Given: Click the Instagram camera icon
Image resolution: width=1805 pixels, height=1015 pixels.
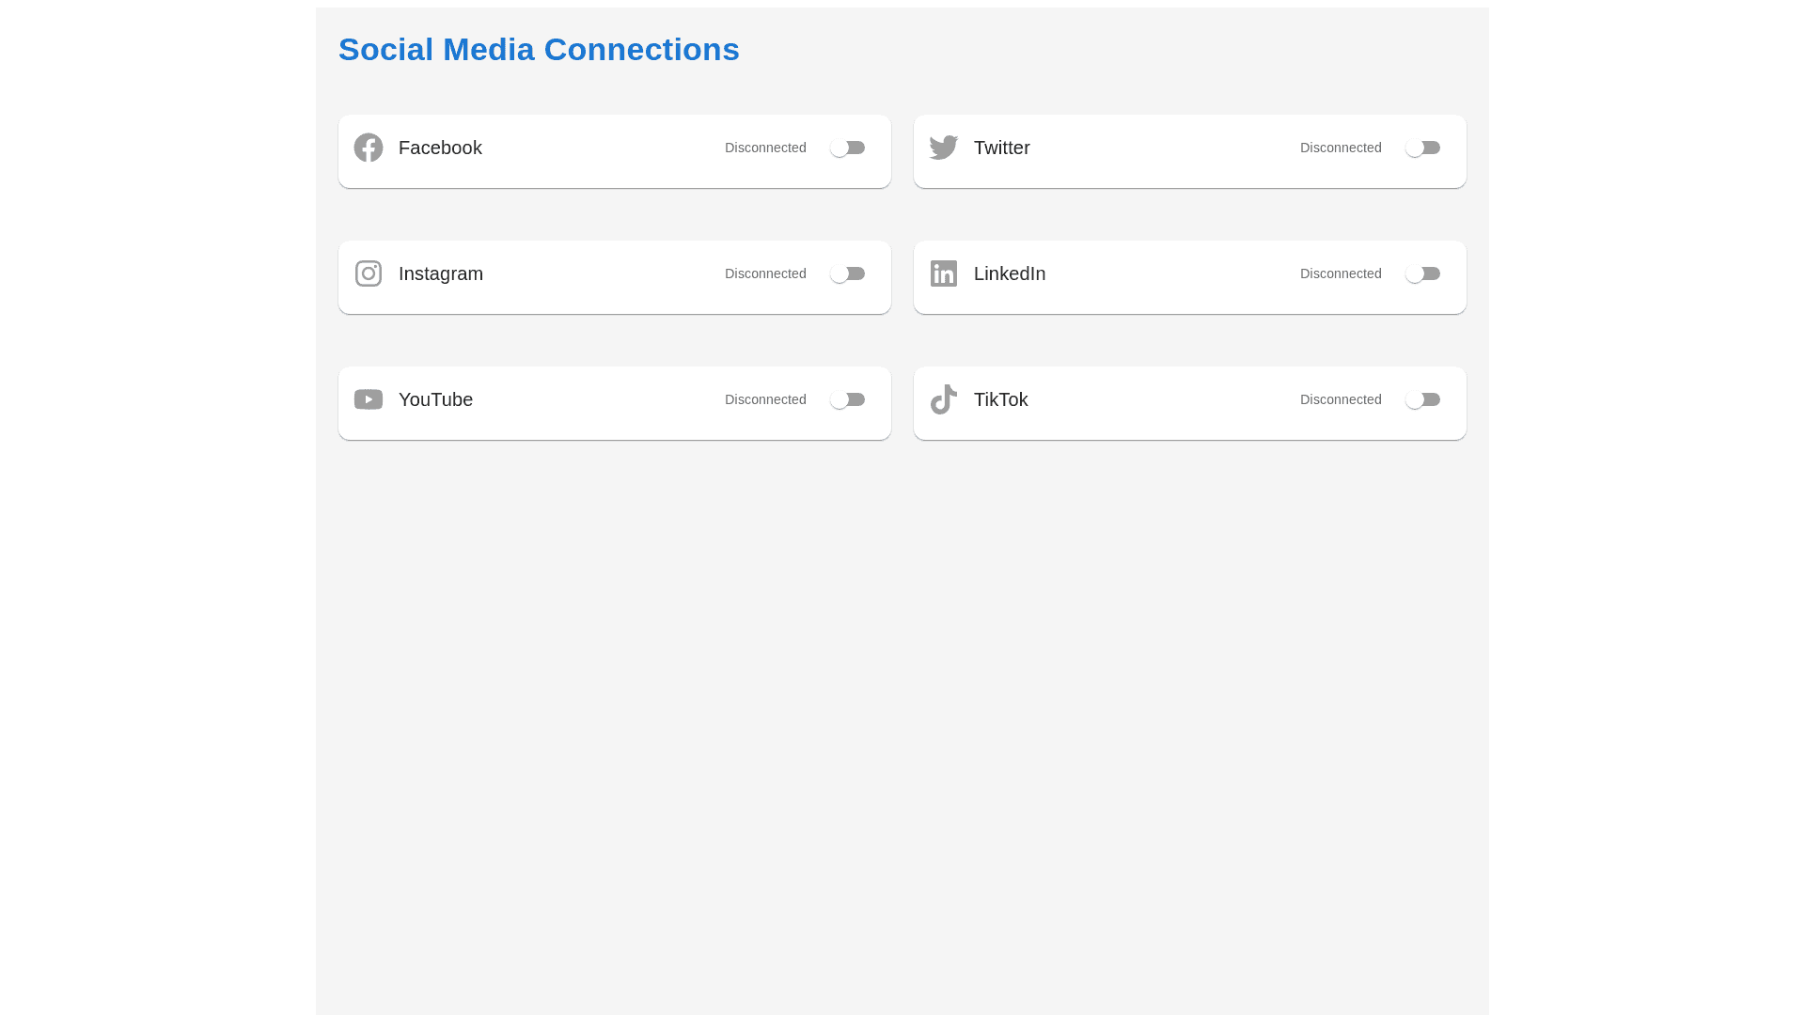Looking at the screenshot, I should coord(369,273).
